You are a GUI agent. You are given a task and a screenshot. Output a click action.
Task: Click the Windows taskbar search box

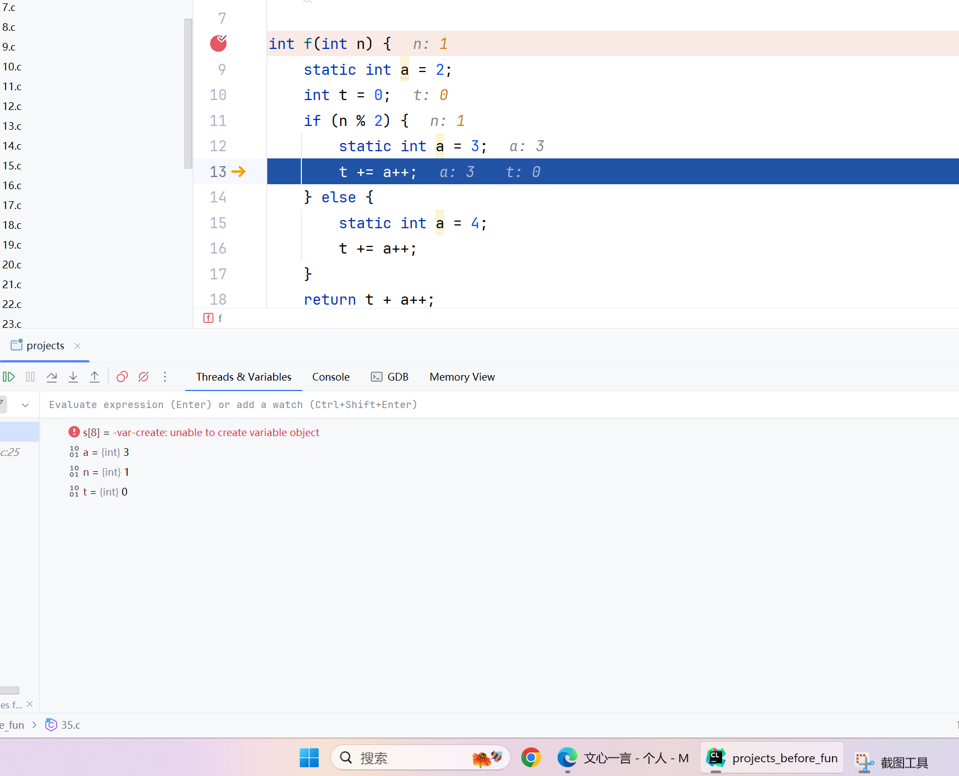(x=421, y=758)
